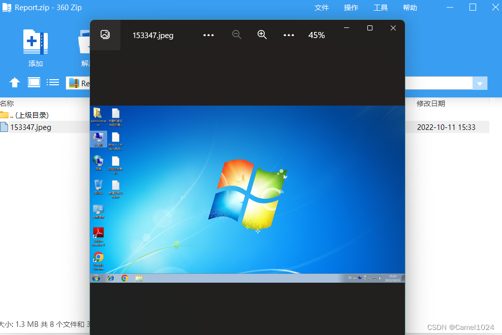Open the 帮助 menu
This screenshot has height=335, width=502.
pyautogui.click(x=410, y=8)
